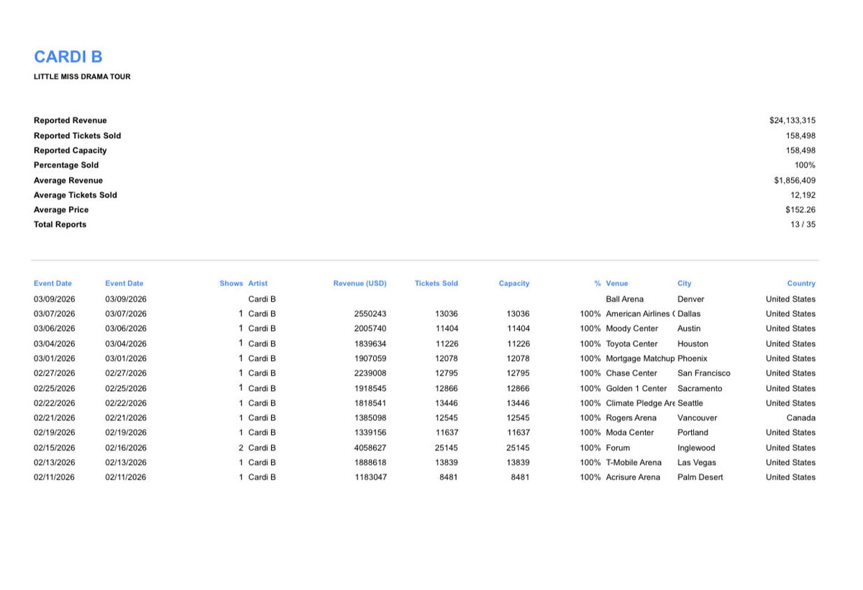This screenshot has height=590, width=863.
Task: Click the Reported Tickets Sold label
Action: click(x=77, y=136)
